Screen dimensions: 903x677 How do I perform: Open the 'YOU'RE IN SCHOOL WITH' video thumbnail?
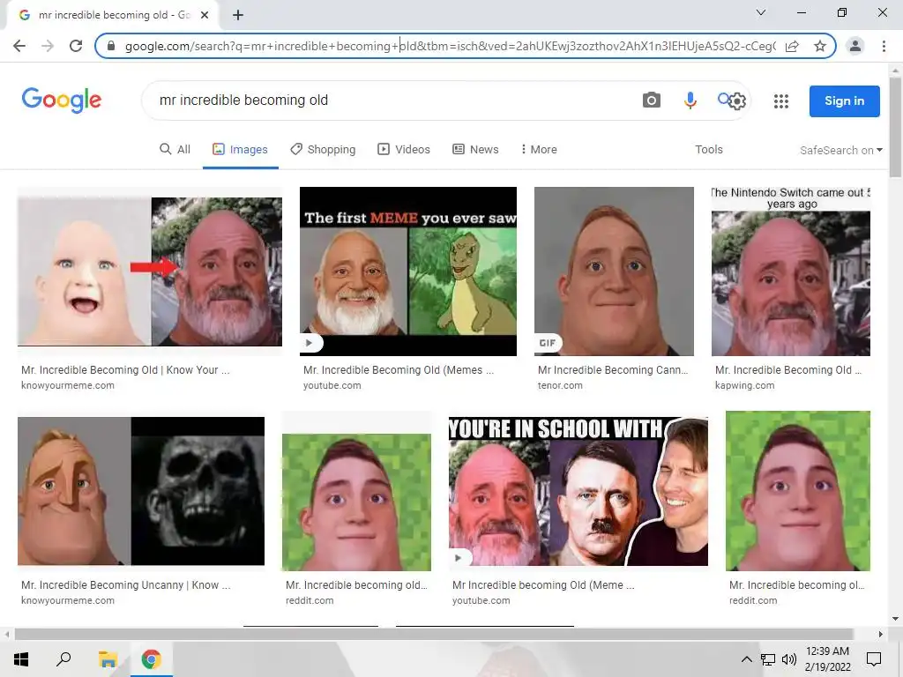tap(578, 491)
